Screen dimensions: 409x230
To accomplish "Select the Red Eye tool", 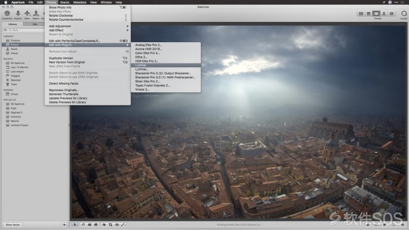I will pyautogui.click(x=117, y=225).
